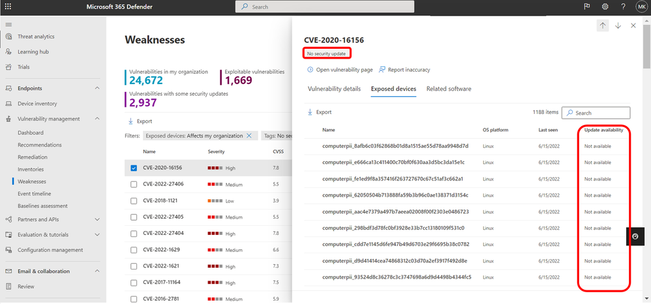
Task: Close the CVE-2020-16156 flyout panel
Action: tap(633, 25)
